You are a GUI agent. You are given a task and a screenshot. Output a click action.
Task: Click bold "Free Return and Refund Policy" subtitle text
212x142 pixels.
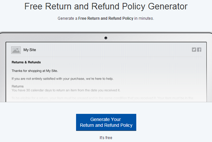106,18
